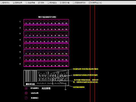This screenshot has width=136, height=102.
Task: Select the 光交接箱 label below the cabinet
Action: point(46,88)
